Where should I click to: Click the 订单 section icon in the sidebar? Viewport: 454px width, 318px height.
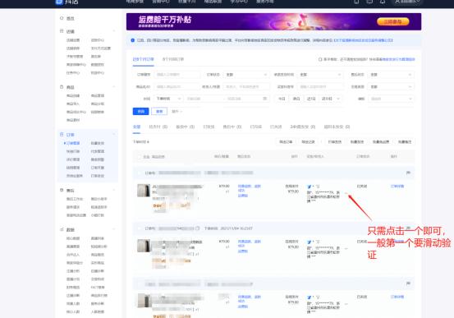(62, 135)
